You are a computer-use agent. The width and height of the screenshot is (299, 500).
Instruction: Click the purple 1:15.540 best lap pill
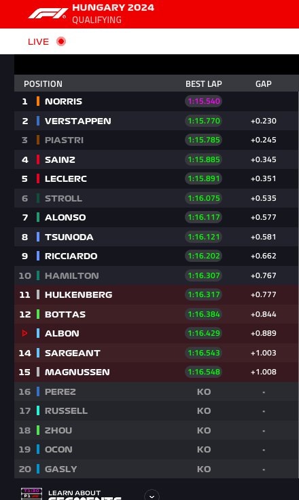click(x=203, y=101)
